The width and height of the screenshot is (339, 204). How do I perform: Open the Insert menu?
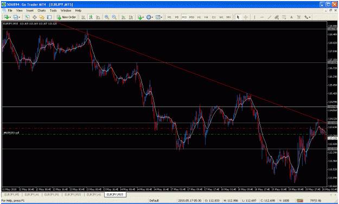[x=30, y=10]
